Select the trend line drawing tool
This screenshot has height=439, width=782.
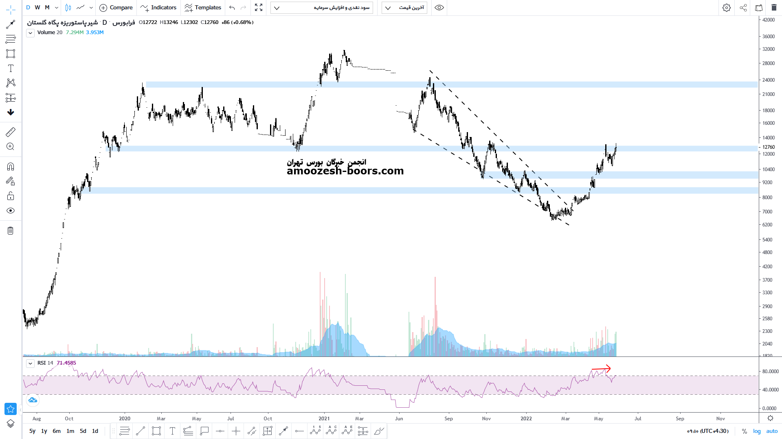pos(11,24)
